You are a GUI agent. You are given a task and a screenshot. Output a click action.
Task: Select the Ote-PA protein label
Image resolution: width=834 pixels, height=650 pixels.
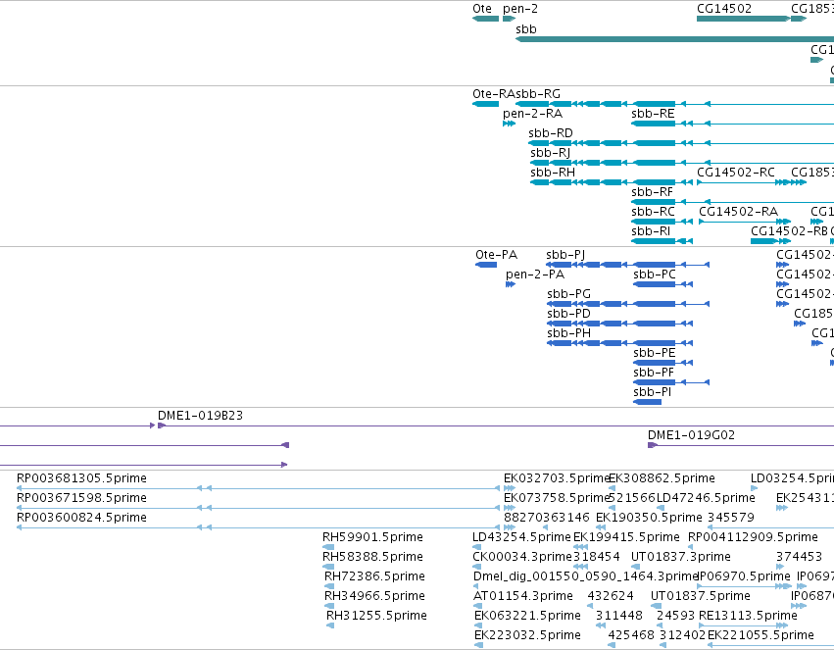tap(496, 255)
